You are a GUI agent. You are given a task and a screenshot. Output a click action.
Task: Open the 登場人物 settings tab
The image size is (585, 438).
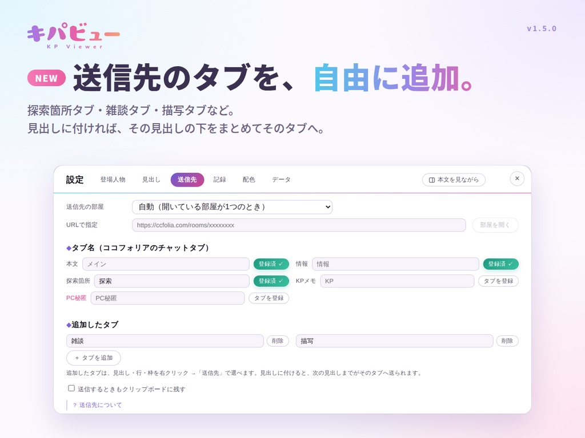(113, 180)
